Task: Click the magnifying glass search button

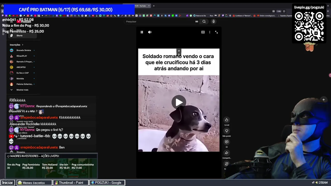Action: (x=204, y=21)
